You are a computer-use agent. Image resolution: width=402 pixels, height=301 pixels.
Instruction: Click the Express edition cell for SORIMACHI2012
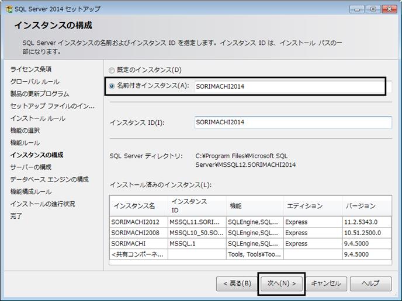[313, 222]
